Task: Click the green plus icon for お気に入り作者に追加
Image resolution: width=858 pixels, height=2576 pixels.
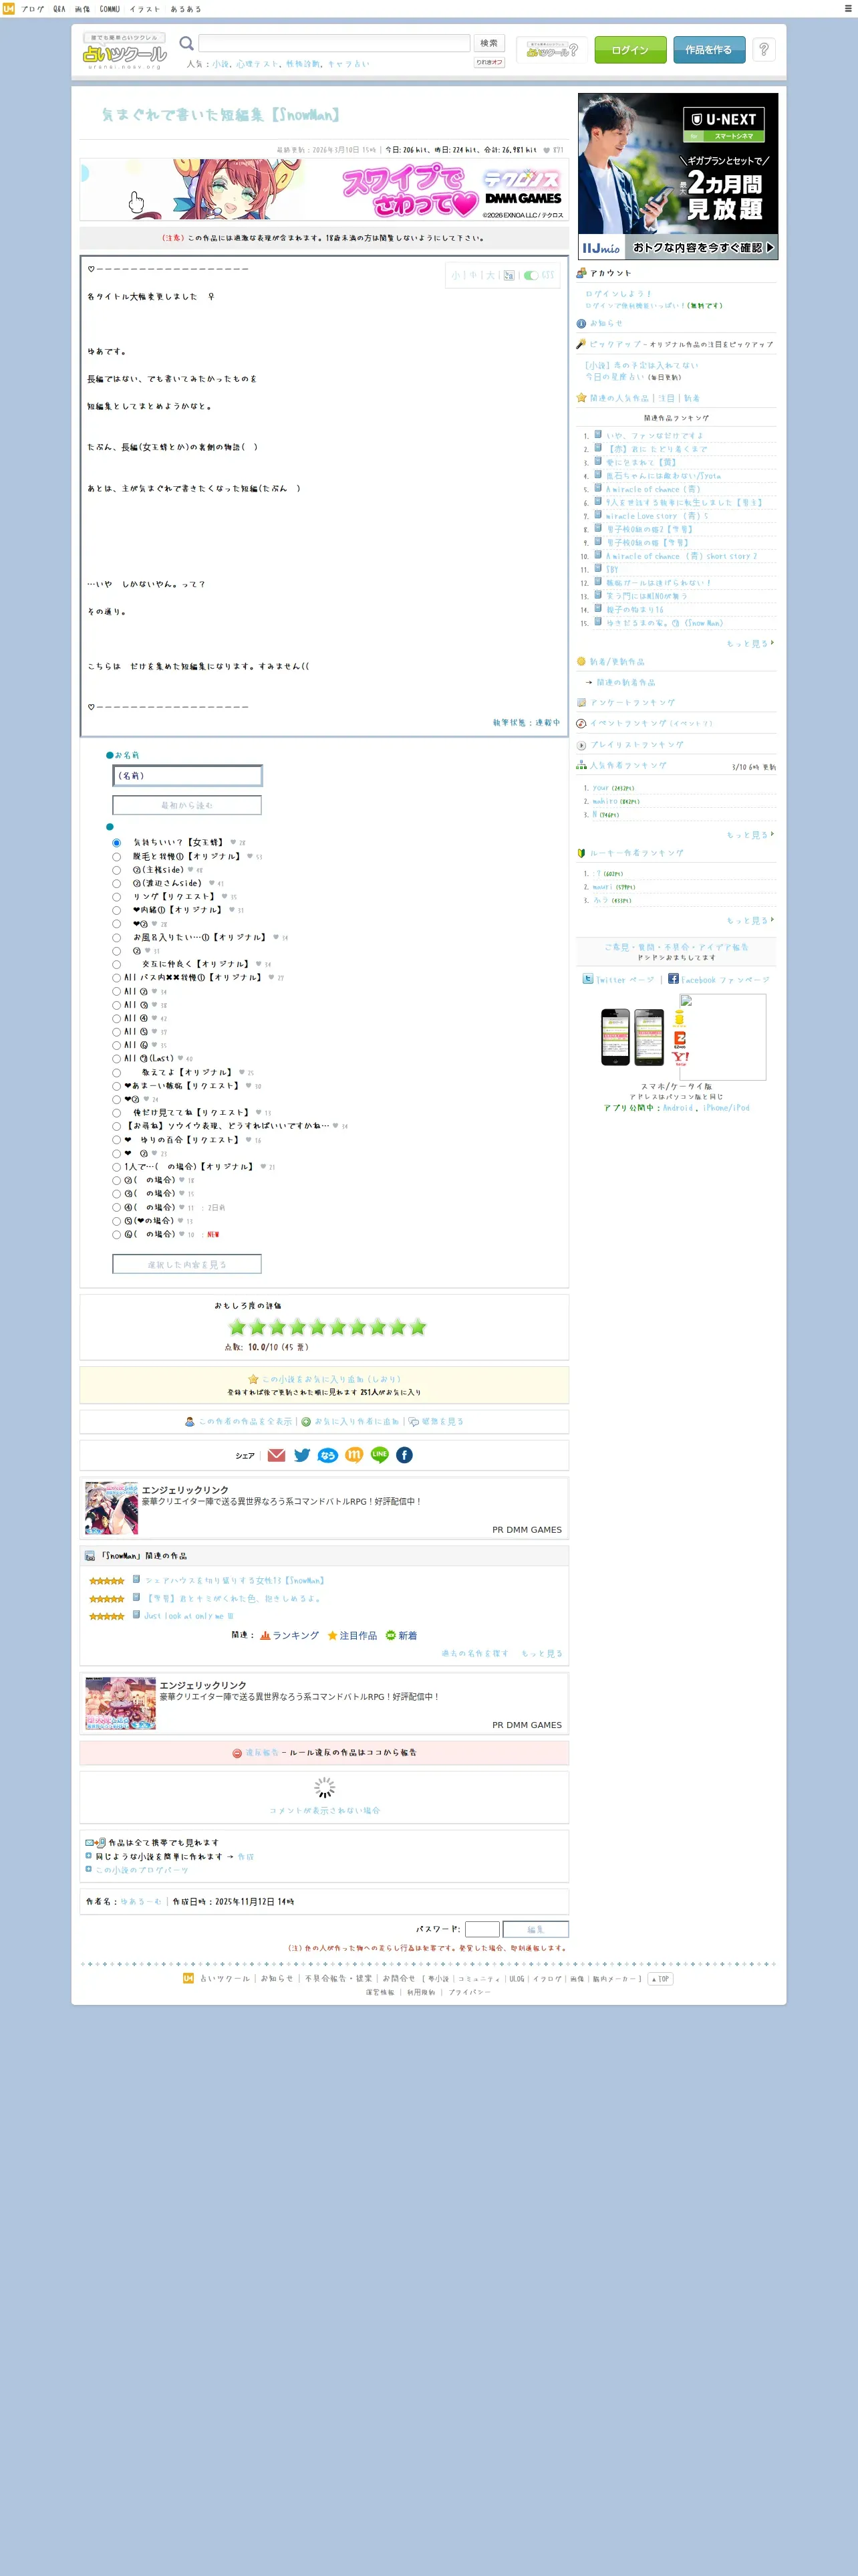Action: tap(307, 1421)
